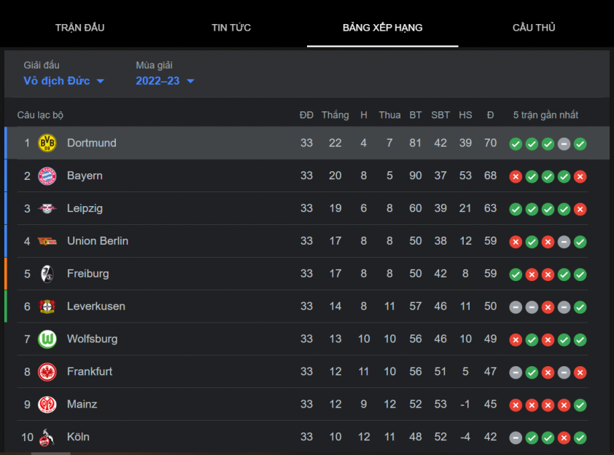Click the Union Berlin team name
Viewport: 614px width, 455px height.
[x=98, y=241]
